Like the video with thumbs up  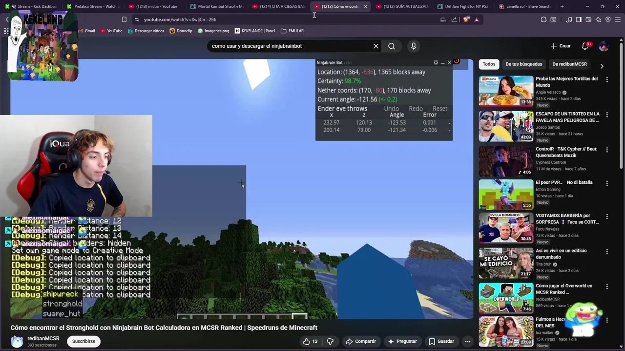click(x=310, y=341)
